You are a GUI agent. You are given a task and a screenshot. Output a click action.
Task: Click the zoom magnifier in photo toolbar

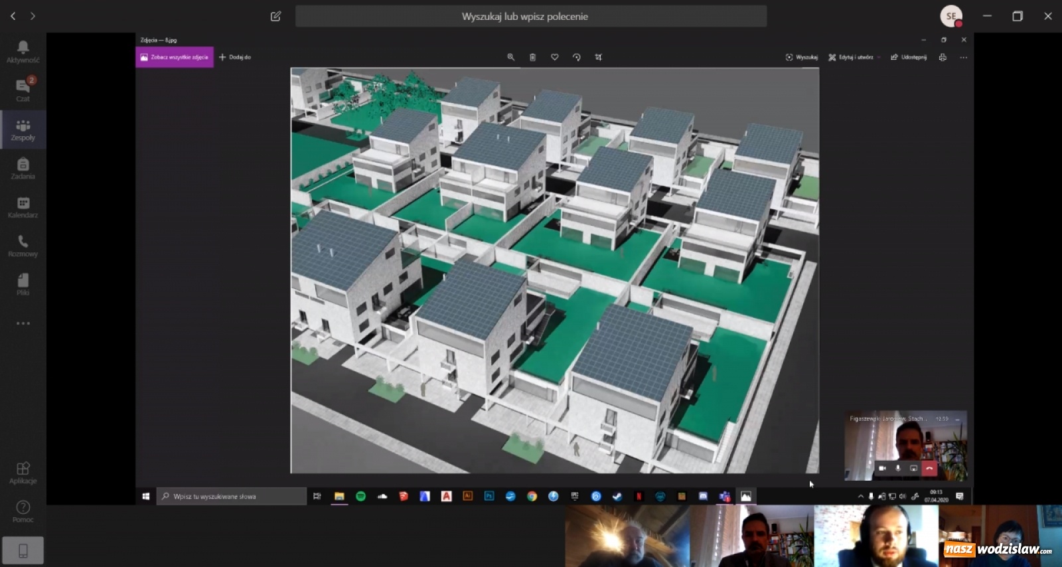coord(510,57)
